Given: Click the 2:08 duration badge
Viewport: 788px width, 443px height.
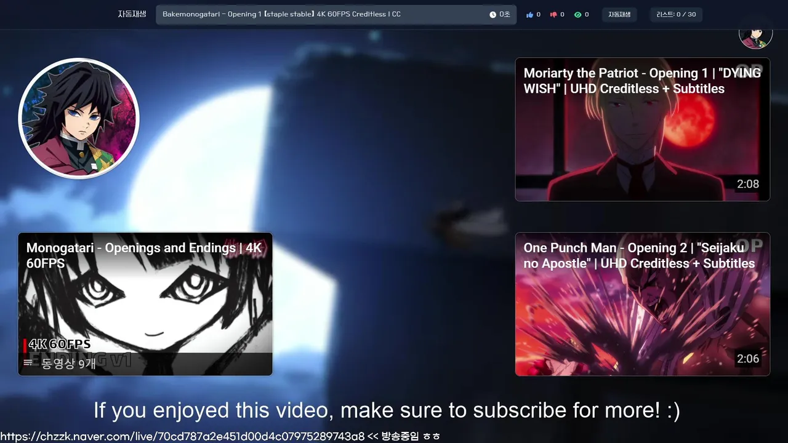Looking at the screenshot, I should (x=748, y=184).
